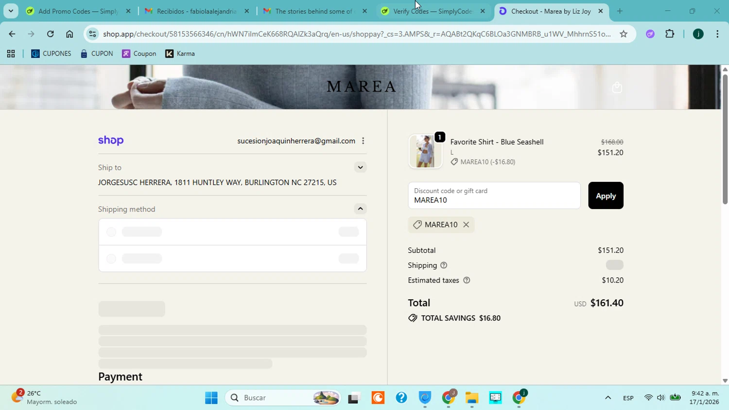Click Favorite Shirt - Blue Seashell title
Screen dimensions: 729x410
[x=497, y=142]
